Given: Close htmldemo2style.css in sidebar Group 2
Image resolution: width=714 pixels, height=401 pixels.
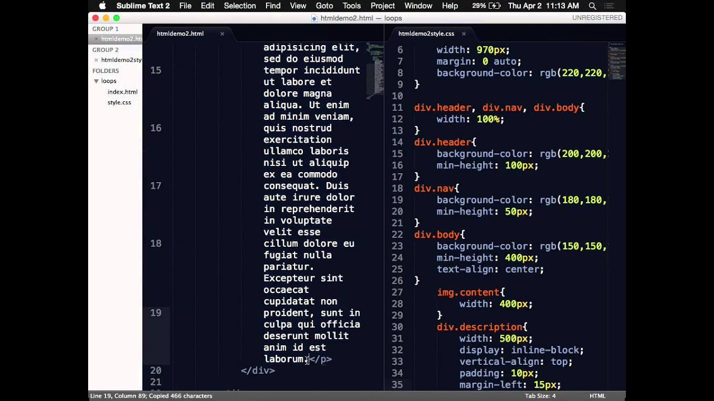Looking at the screenshot, I should click(x=97, y=60).
